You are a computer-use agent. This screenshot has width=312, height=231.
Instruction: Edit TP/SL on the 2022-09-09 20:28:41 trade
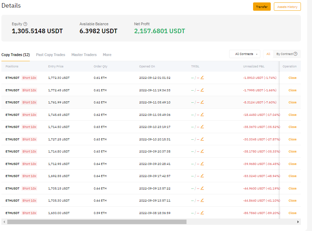coord(202,164)
